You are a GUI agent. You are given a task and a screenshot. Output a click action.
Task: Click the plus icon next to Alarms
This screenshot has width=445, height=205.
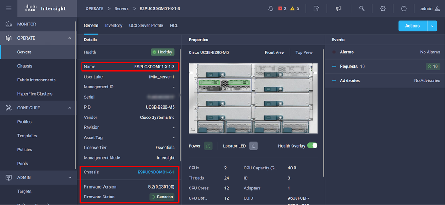(x=334, y=52)
